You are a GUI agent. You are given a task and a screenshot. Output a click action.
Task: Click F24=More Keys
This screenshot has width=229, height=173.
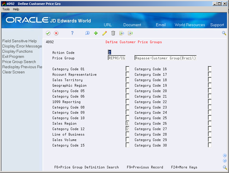click(x=184, y=167)
